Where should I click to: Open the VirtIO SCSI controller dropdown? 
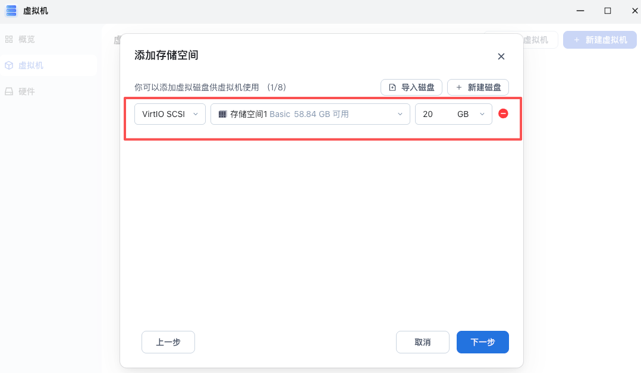(169, 113)
